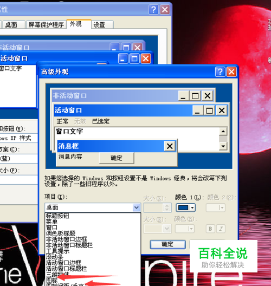Click minimize icon of preview 非活动窗口 in 高级外观
The image size is (271, 286).
pos(183,95)
